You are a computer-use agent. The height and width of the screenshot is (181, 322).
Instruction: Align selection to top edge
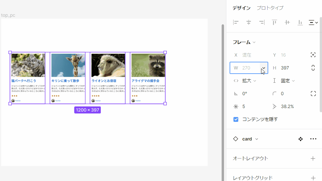(x=274, y=22)
